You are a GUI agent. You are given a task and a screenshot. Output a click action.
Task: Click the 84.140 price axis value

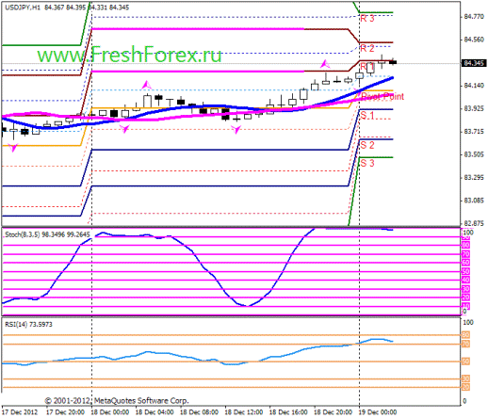click(x=474, y=86)
